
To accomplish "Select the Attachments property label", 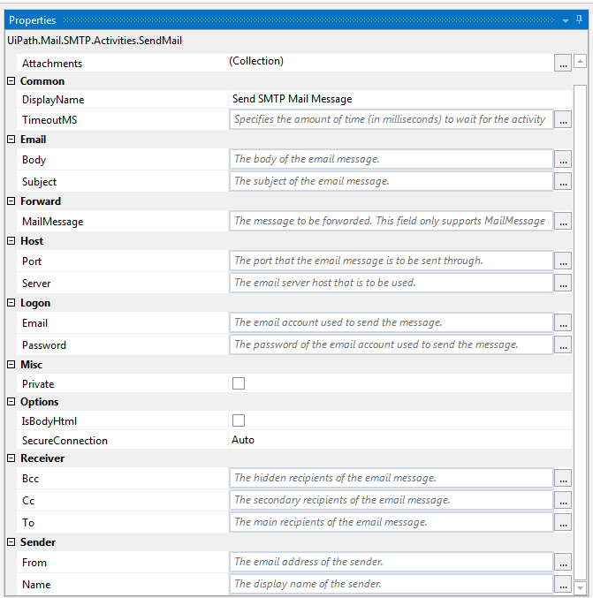I will coord(52,64).
